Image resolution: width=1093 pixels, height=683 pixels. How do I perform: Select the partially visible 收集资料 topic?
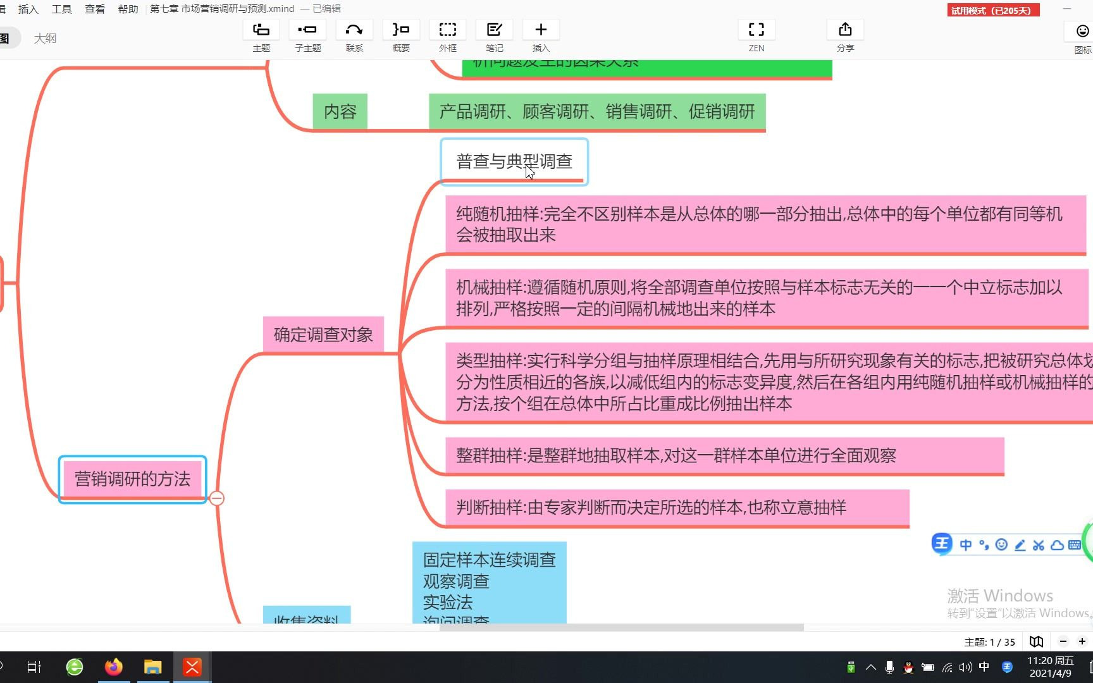pyautogui.click(x=307, y=615)
